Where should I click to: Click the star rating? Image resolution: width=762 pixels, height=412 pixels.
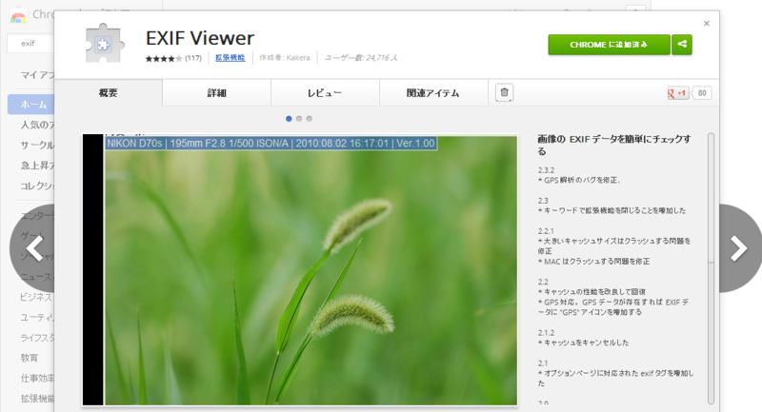point(163,58)
